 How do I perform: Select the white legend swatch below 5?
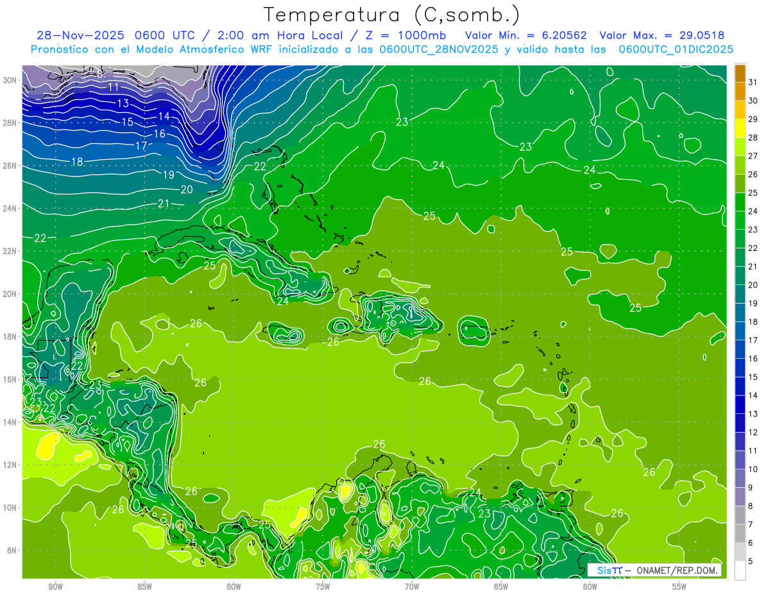pyautogui.click(x=740, y=571)
